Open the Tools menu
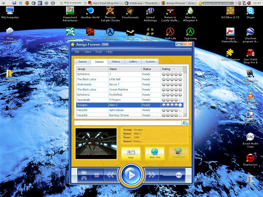263x197 pixels. tap(99, 52)
